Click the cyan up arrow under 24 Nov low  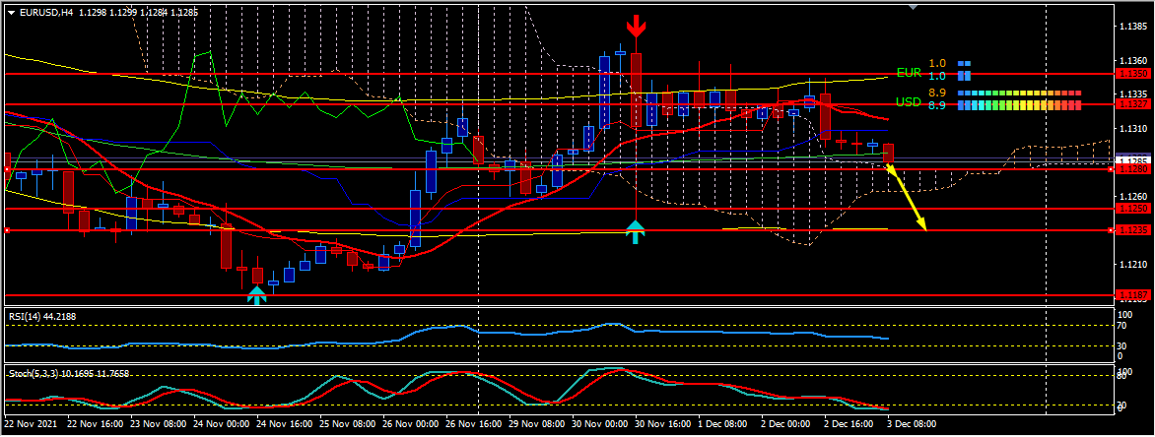click(256, 293)
